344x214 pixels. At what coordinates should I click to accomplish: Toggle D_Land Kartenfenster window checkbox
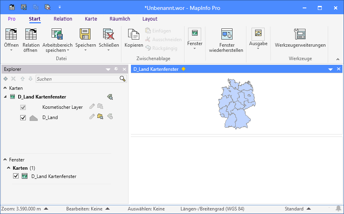point(16,176)
